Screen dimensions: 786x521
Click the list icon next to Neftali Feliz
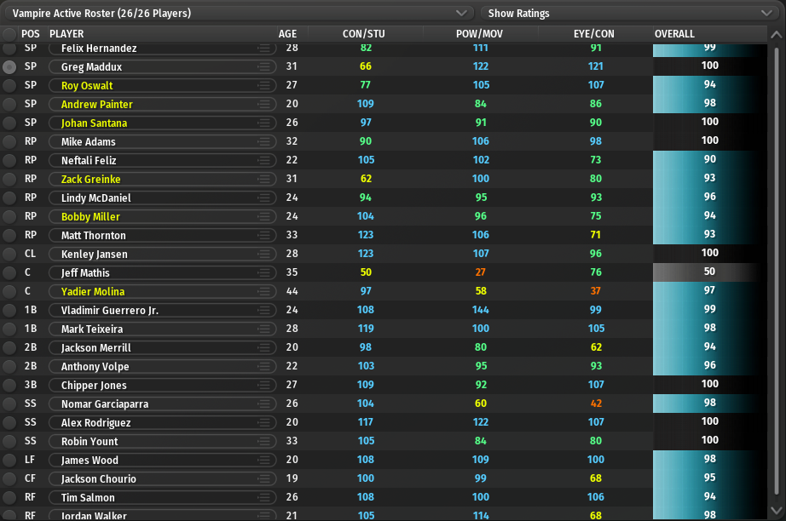[264, 160]
